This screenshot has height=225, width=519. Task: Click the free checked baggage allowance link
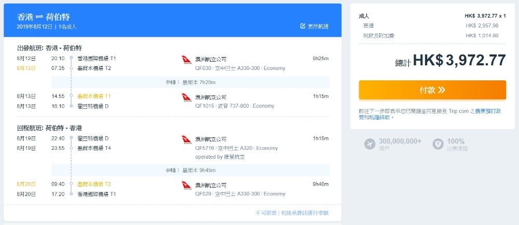click(305, 213)
